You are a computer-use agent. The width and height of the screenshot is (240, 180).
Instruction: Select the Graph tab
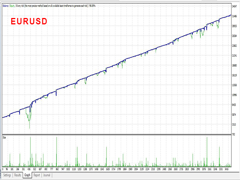[x=27, y=175]
